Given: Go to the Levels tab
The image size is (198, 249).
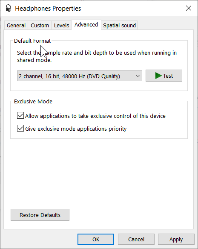Looking at the screenshot, I should tap(61, 25).
